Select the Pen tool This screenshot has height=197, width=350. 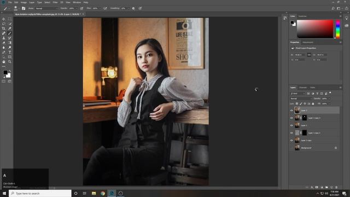(x=4, y=53)
